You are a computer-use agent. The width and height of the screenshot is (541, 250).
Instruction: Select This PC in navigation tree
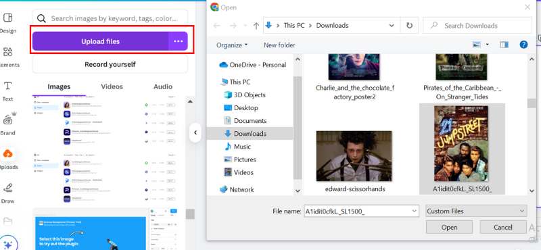(x=235, y=82)
